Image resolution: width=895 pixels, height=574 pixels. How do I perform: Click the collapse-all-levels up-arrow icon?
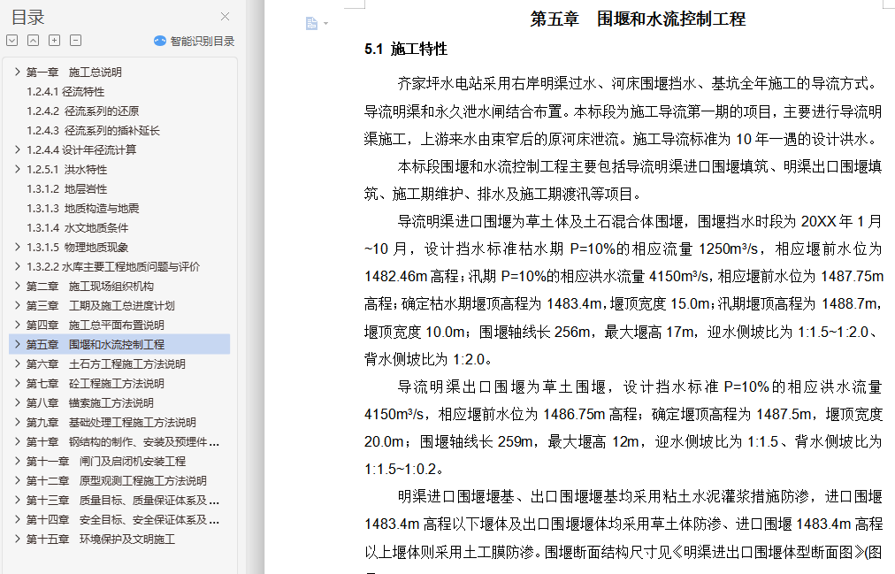[x=33, y=40]
